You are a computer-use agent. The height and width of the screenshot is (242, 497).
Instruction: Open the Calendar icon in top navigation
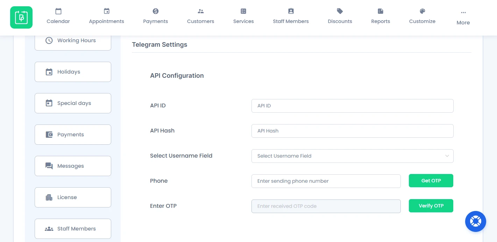tap(58, 11)
